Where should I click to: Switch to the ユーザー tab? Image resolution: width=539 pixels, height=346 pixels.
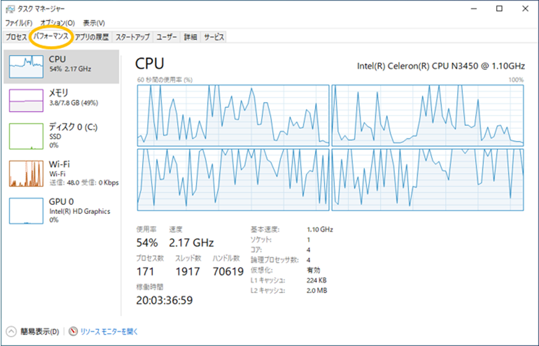[166, 37]
